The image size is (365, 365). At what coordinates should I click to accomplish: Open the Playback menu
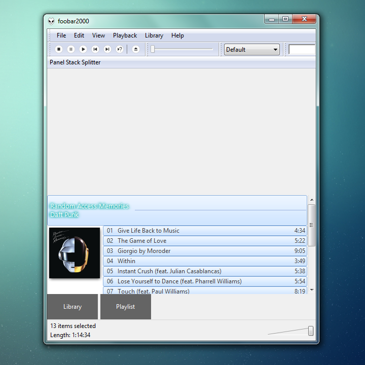125,35
